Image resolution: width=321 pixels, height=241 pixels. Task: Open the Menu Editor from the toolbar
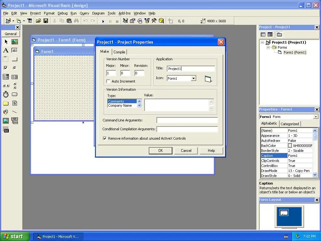[x=30, y=21]
